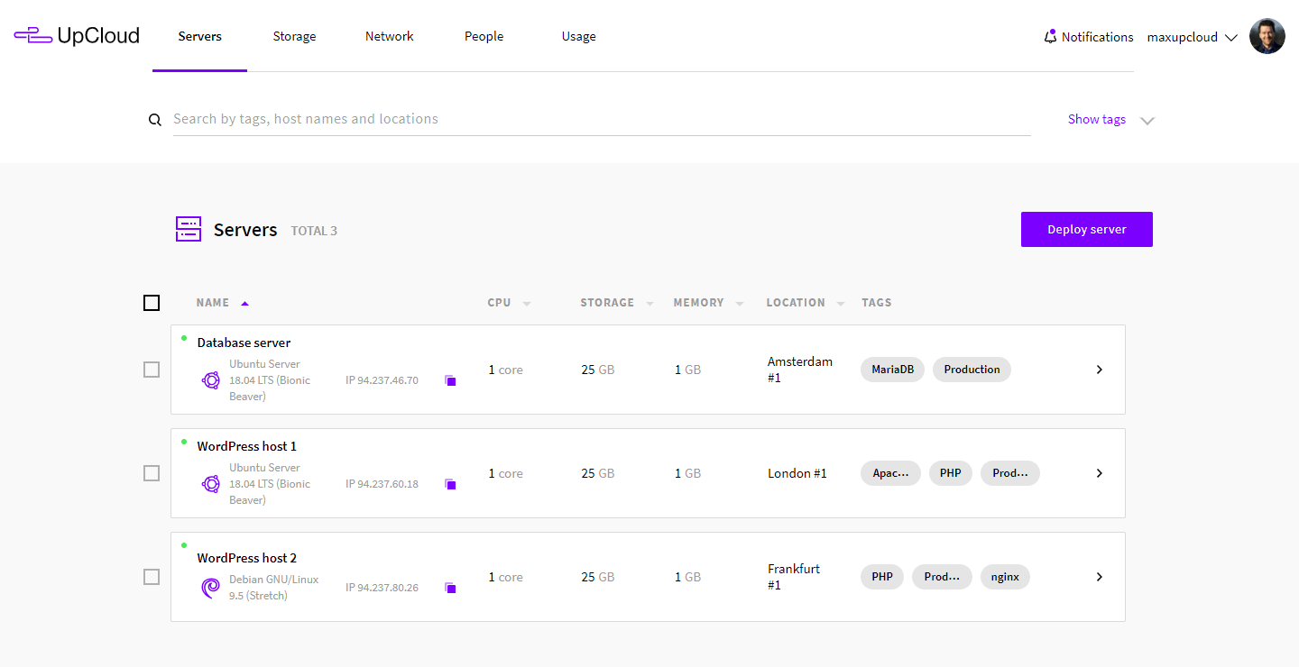
Task: Go to the Network tab
Action: [x=389, y=37]
